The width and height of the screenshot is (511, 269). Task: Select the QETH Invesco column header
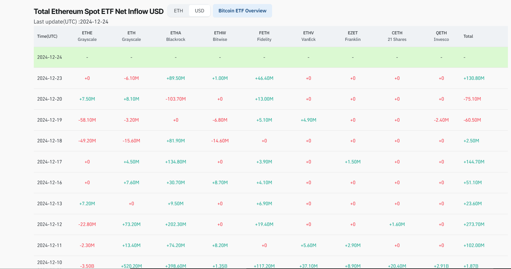point(441,36)
